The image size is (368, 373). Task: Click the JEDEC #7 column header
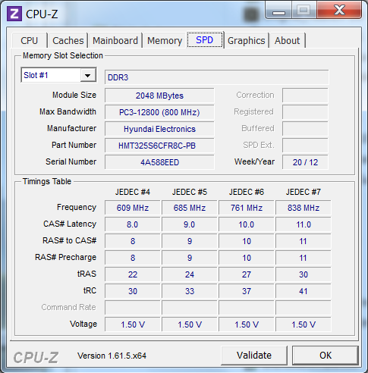pyautogui.click(x=304, y=192)
